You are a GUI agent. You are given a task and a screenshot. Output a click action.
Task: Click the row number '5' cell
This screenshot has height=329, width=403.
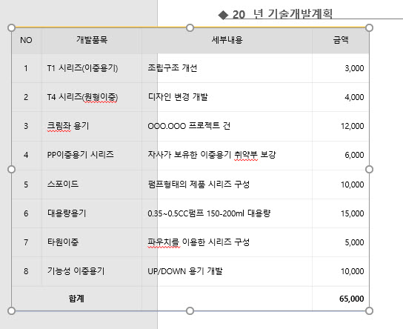pyautogui.click(x=27, y=185)
